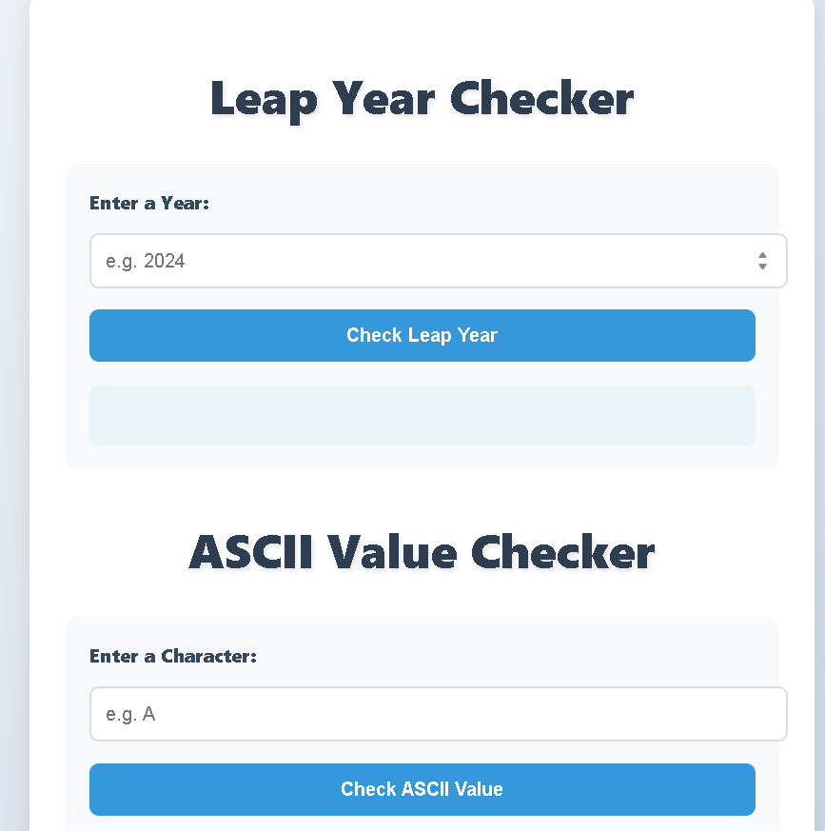The height and width of the screenshot is (831, 825).
Task: Click the leap year result display box
Action: point(422,415)
